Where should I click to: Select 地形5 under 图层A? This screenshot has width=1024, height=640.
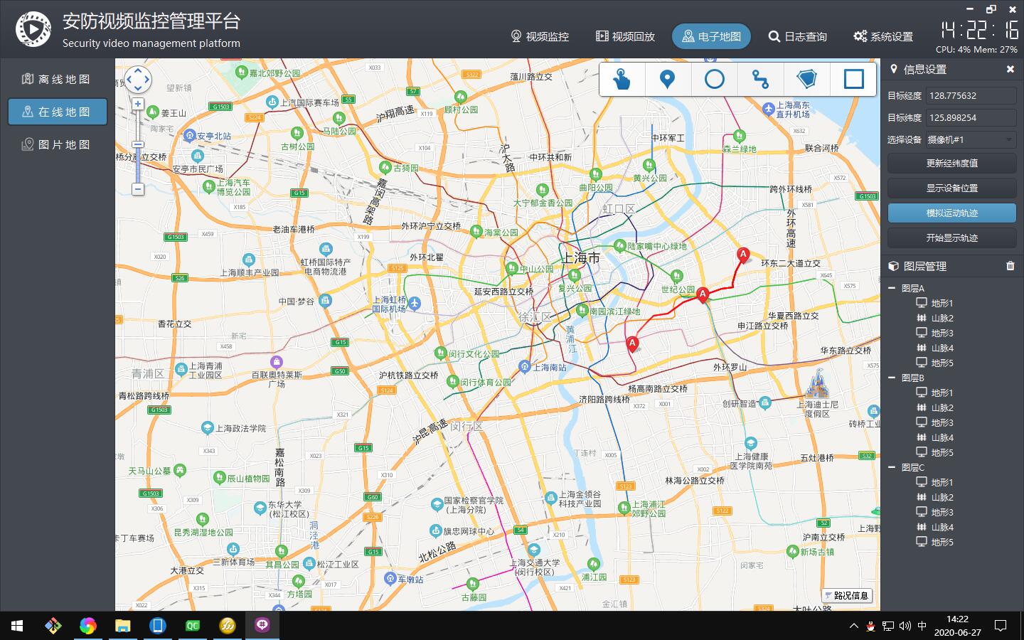942,363
